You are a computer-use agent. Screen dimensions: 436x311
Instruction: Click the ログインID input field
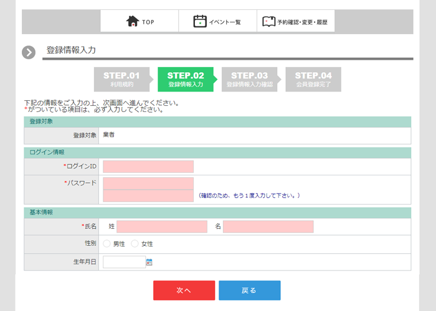click(148, 167)
